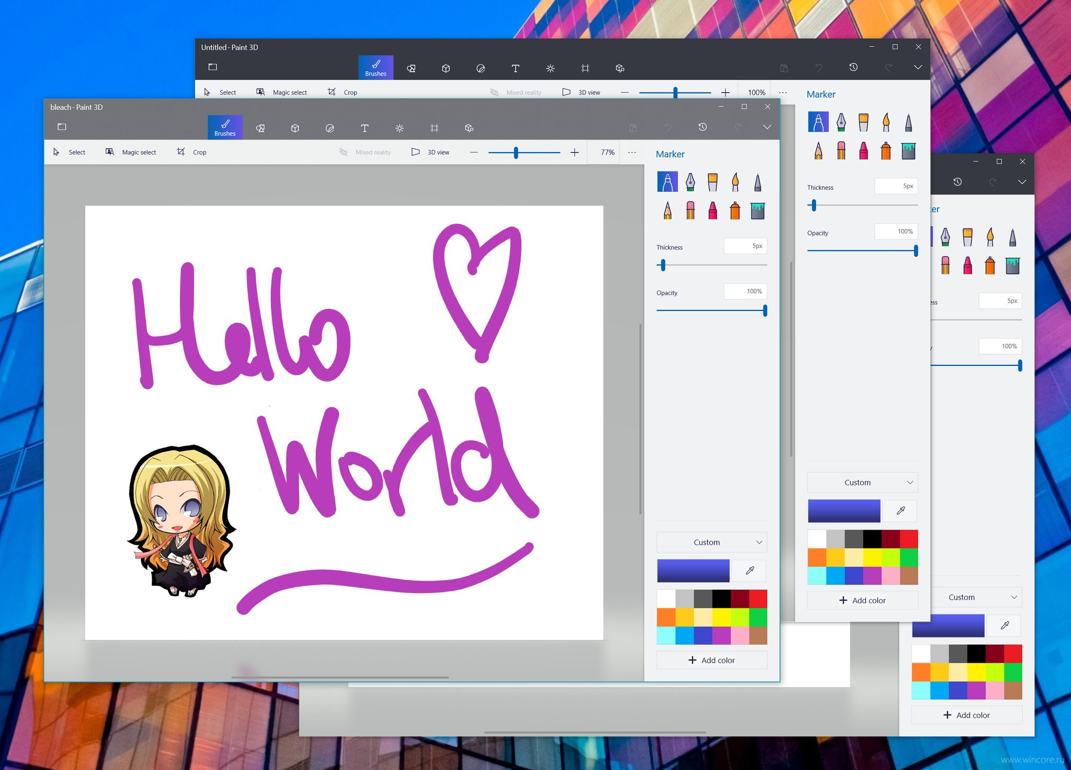
Task: Click Thickness slider in bleach window
Action: pos(712,265)
